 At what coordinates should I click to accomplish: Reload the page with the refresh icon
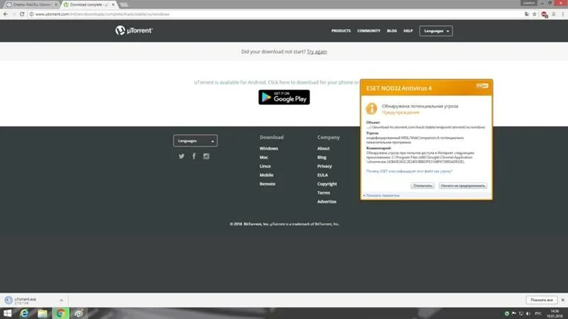22,14
